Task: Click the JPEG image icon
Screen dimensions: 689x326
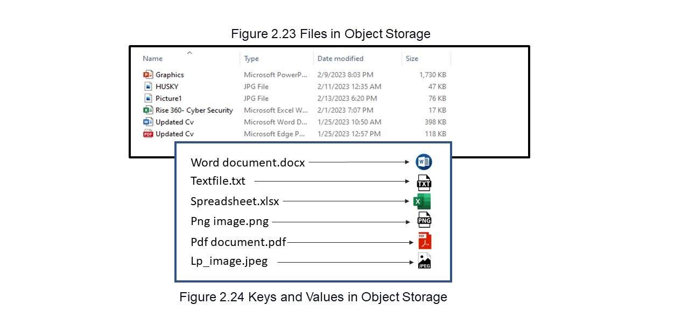Action: coord(424,260)
